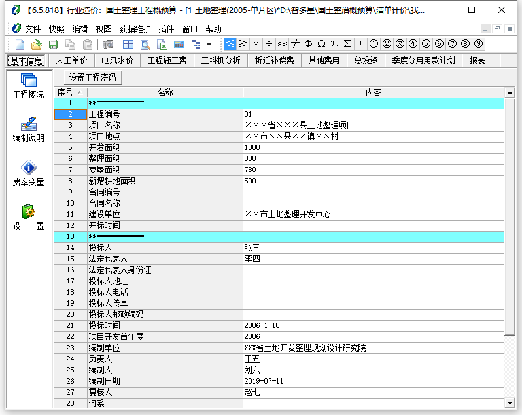The height and width of the screenshot is (415, 522).
Task: Insert the Σ summation symbol
Action: click(347, 44)
